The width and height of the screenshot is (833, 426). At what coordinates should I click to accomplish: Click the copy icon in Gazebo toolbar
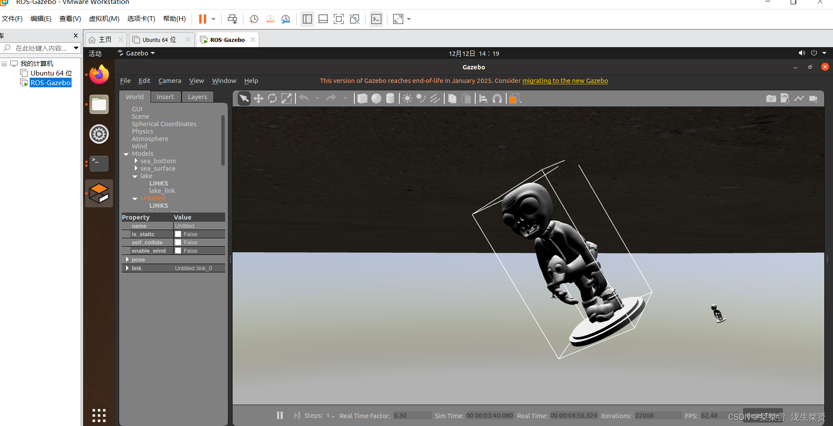point(452,99)
